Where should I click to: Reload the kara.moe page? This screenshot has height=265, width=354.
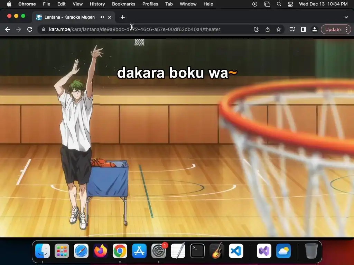point(30,29)
